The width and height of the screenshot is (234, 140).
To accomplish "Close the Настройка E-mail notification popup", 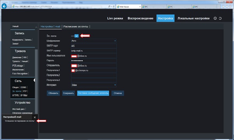I will point(35,117).
